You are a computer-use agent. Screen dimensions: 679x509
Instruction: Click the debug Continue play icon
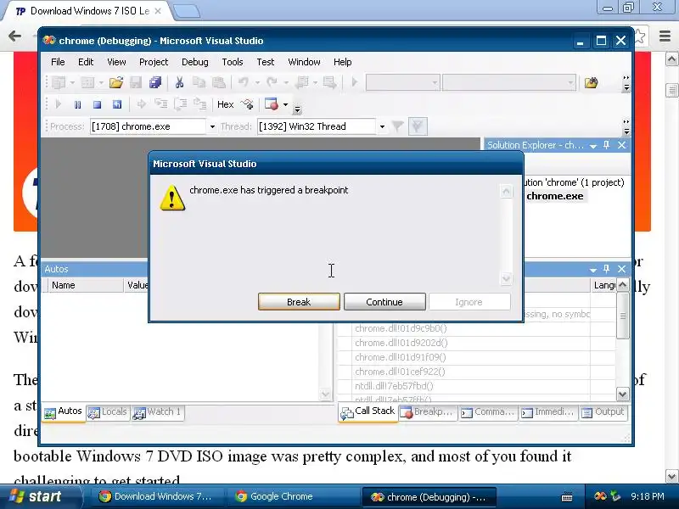pyautogui.click(x=59, y=104)
